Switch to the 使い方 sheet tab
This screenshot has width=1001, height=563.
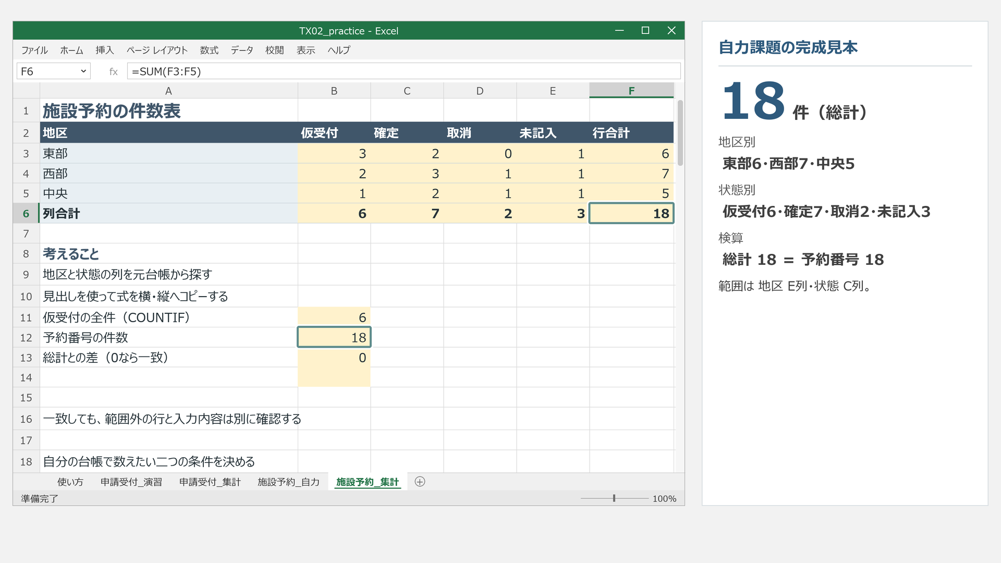[70, 482]
